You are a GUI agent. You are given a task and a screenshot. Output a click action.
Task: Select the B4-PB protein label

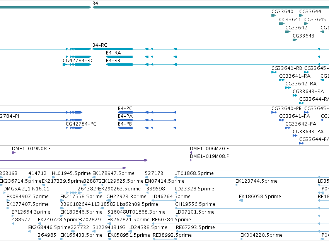click(125, 124)
